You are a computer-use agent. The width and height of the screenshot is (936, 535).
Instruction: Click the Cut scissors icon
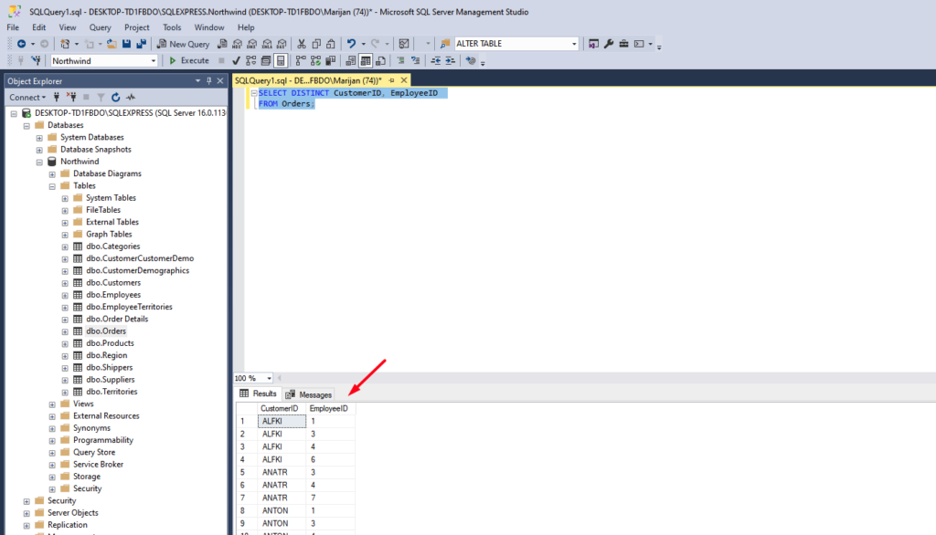(x=302, y=44)
